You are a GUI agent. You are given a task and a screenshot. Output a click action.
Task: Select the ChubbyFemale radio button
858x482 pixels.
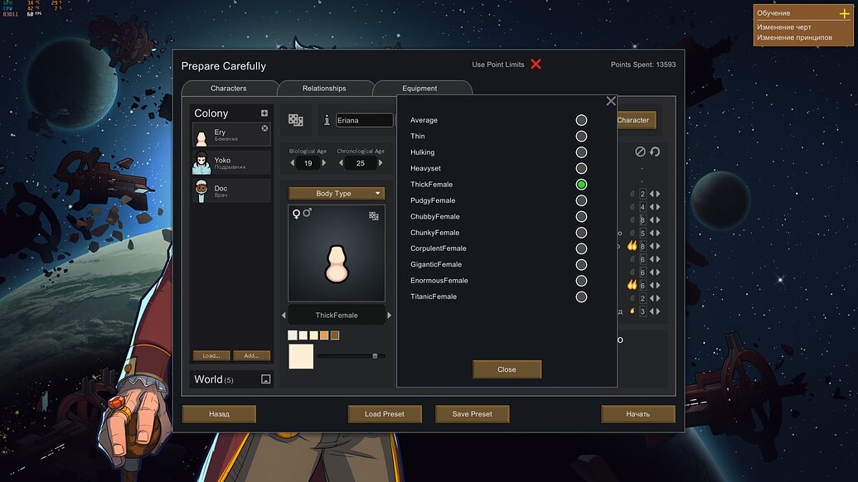(581, 216)
